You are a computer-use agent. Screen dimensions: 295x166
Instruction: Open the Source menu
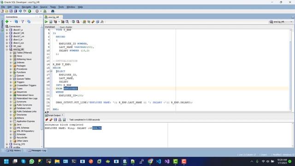click(x=44, y=7)
